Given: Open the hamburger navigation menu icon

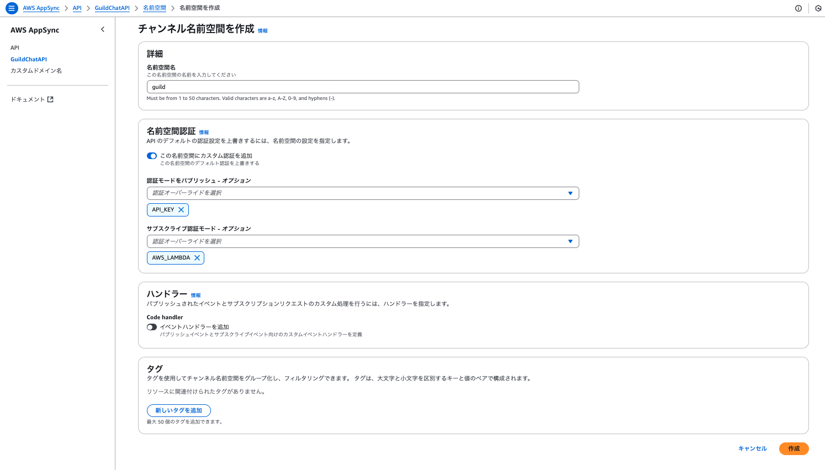Looking at the screenshot, I should (x=12, y=8).
